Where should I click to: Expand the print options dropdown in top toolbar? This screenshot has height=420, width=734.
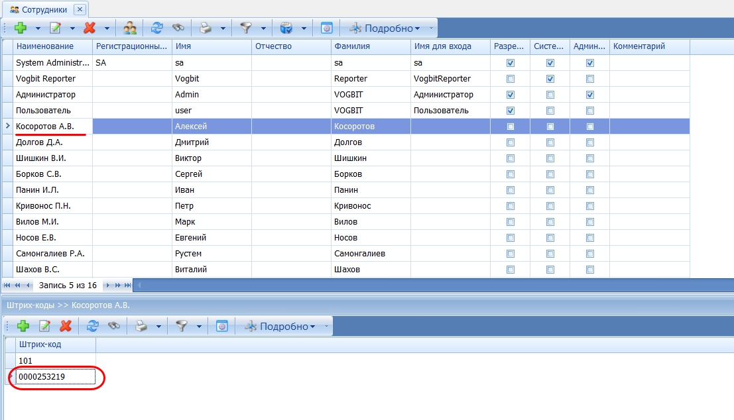point(223,28)
